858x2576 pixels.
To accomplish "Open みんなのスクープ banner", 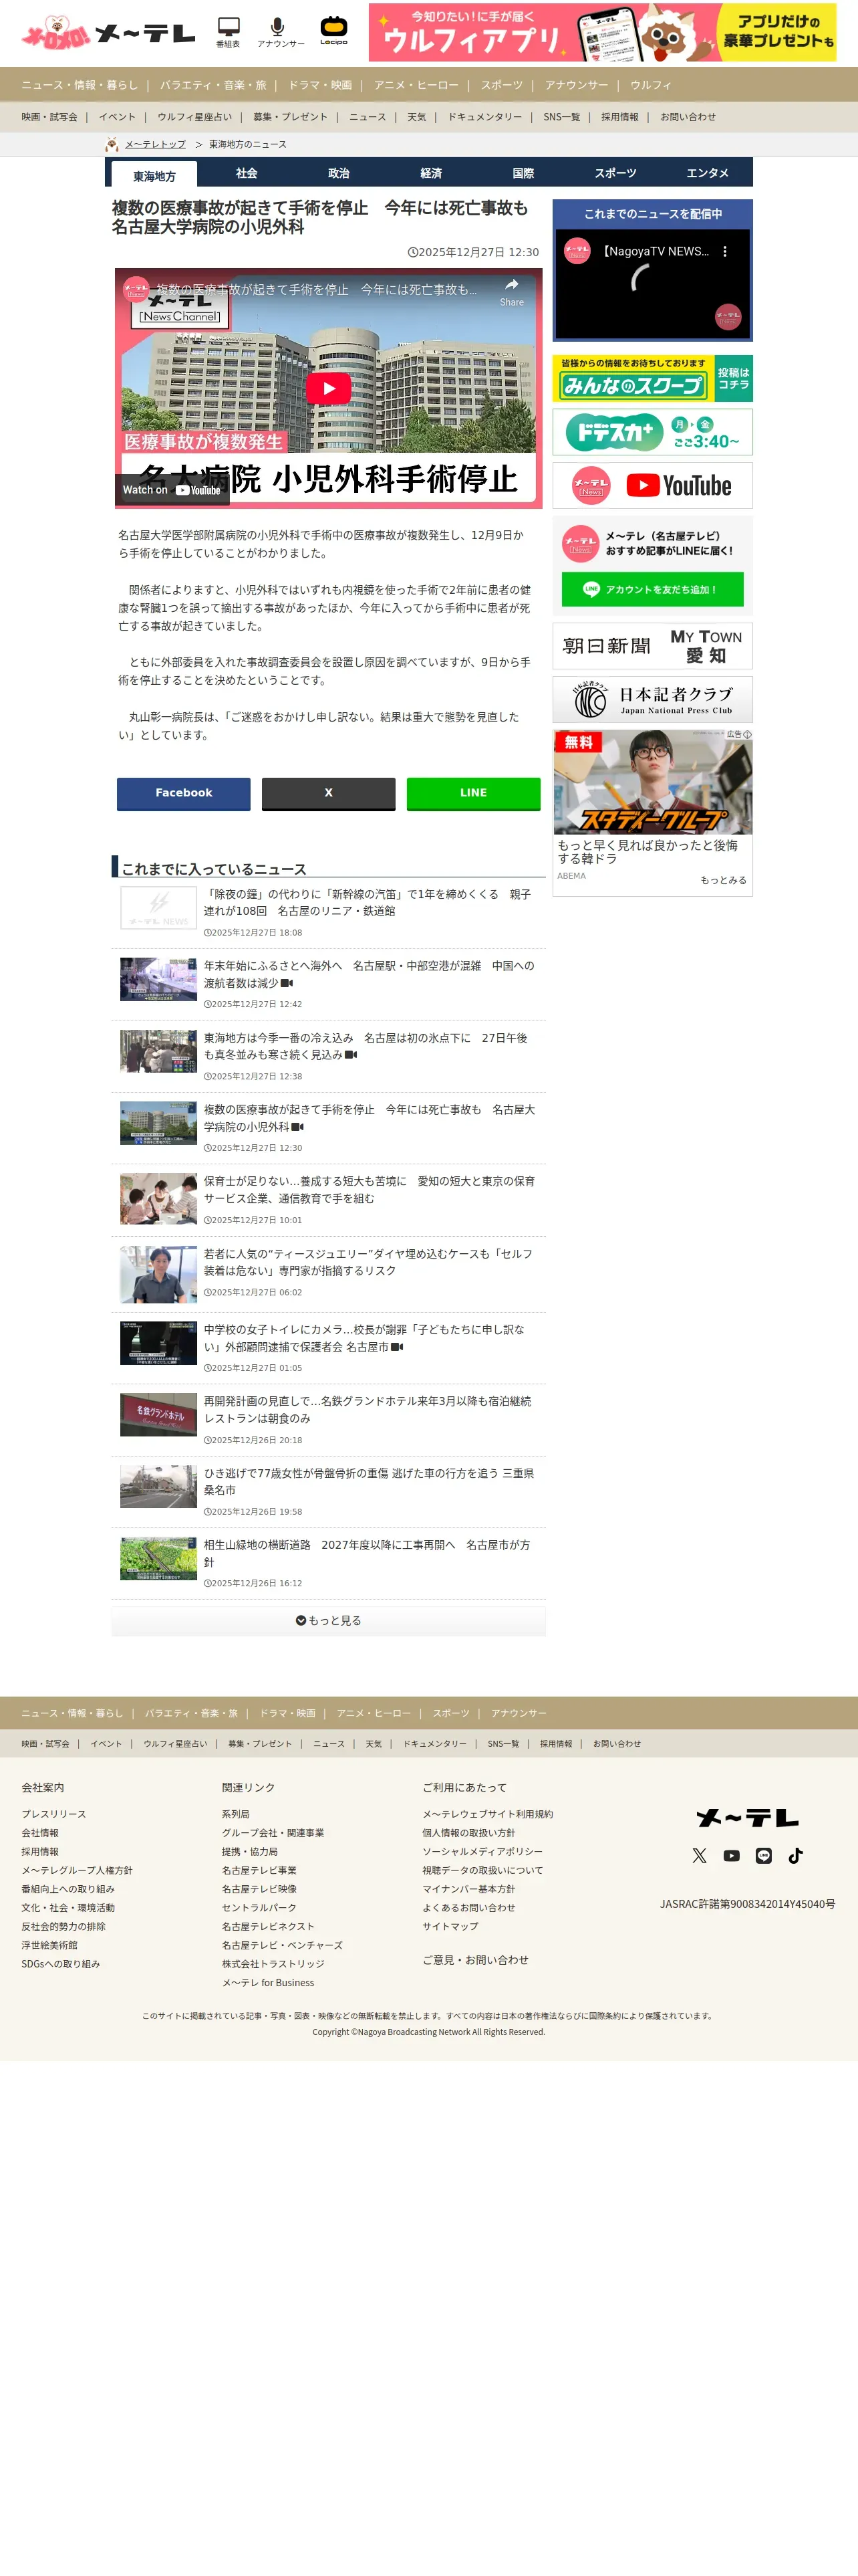I will point(652,379).
